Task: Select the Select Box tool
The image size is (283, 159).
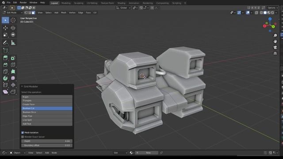Action: 5,20
